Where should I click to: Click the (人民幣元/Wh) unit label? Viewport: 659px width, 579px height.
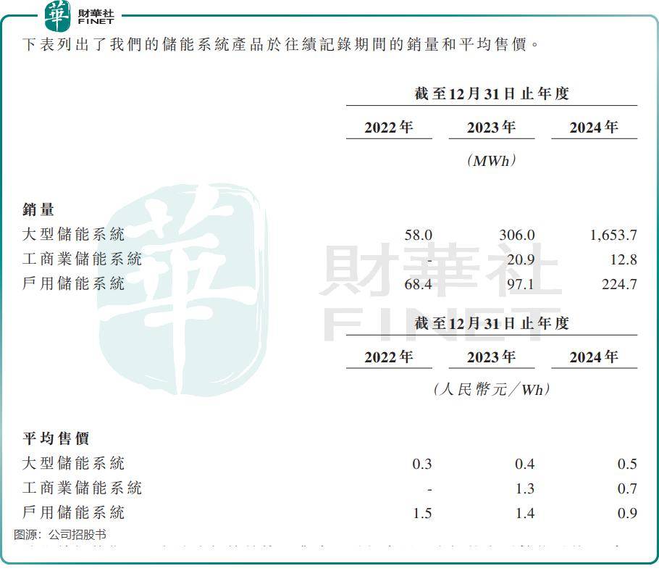pos(491,389)
